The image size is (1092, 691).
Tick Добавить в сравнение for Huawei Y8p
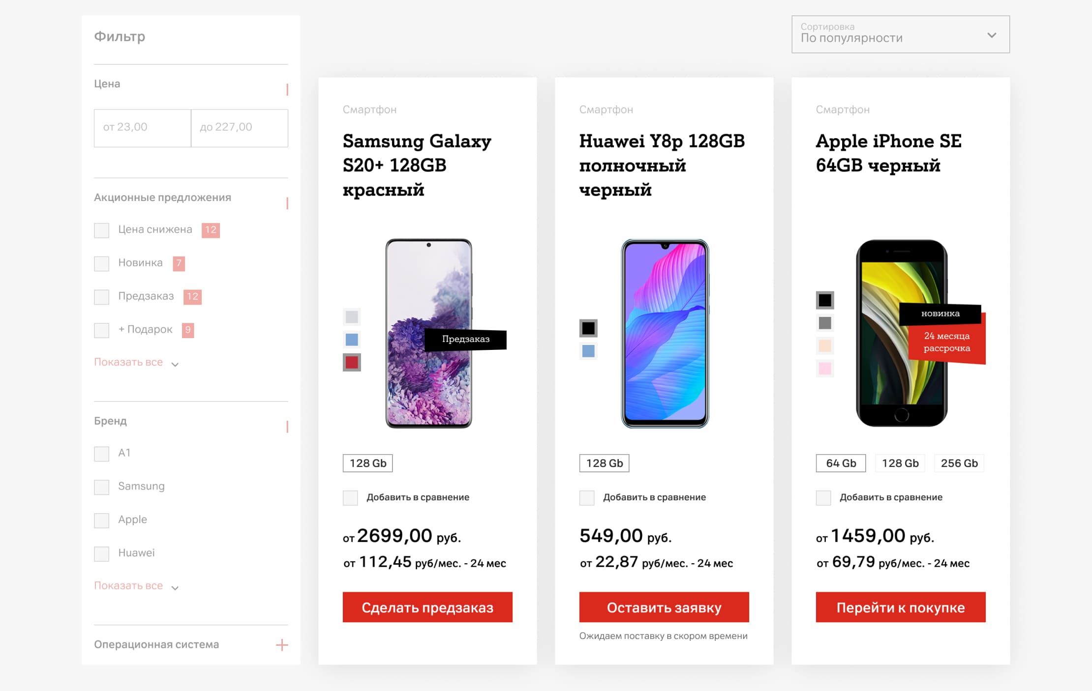click(587, 497)
